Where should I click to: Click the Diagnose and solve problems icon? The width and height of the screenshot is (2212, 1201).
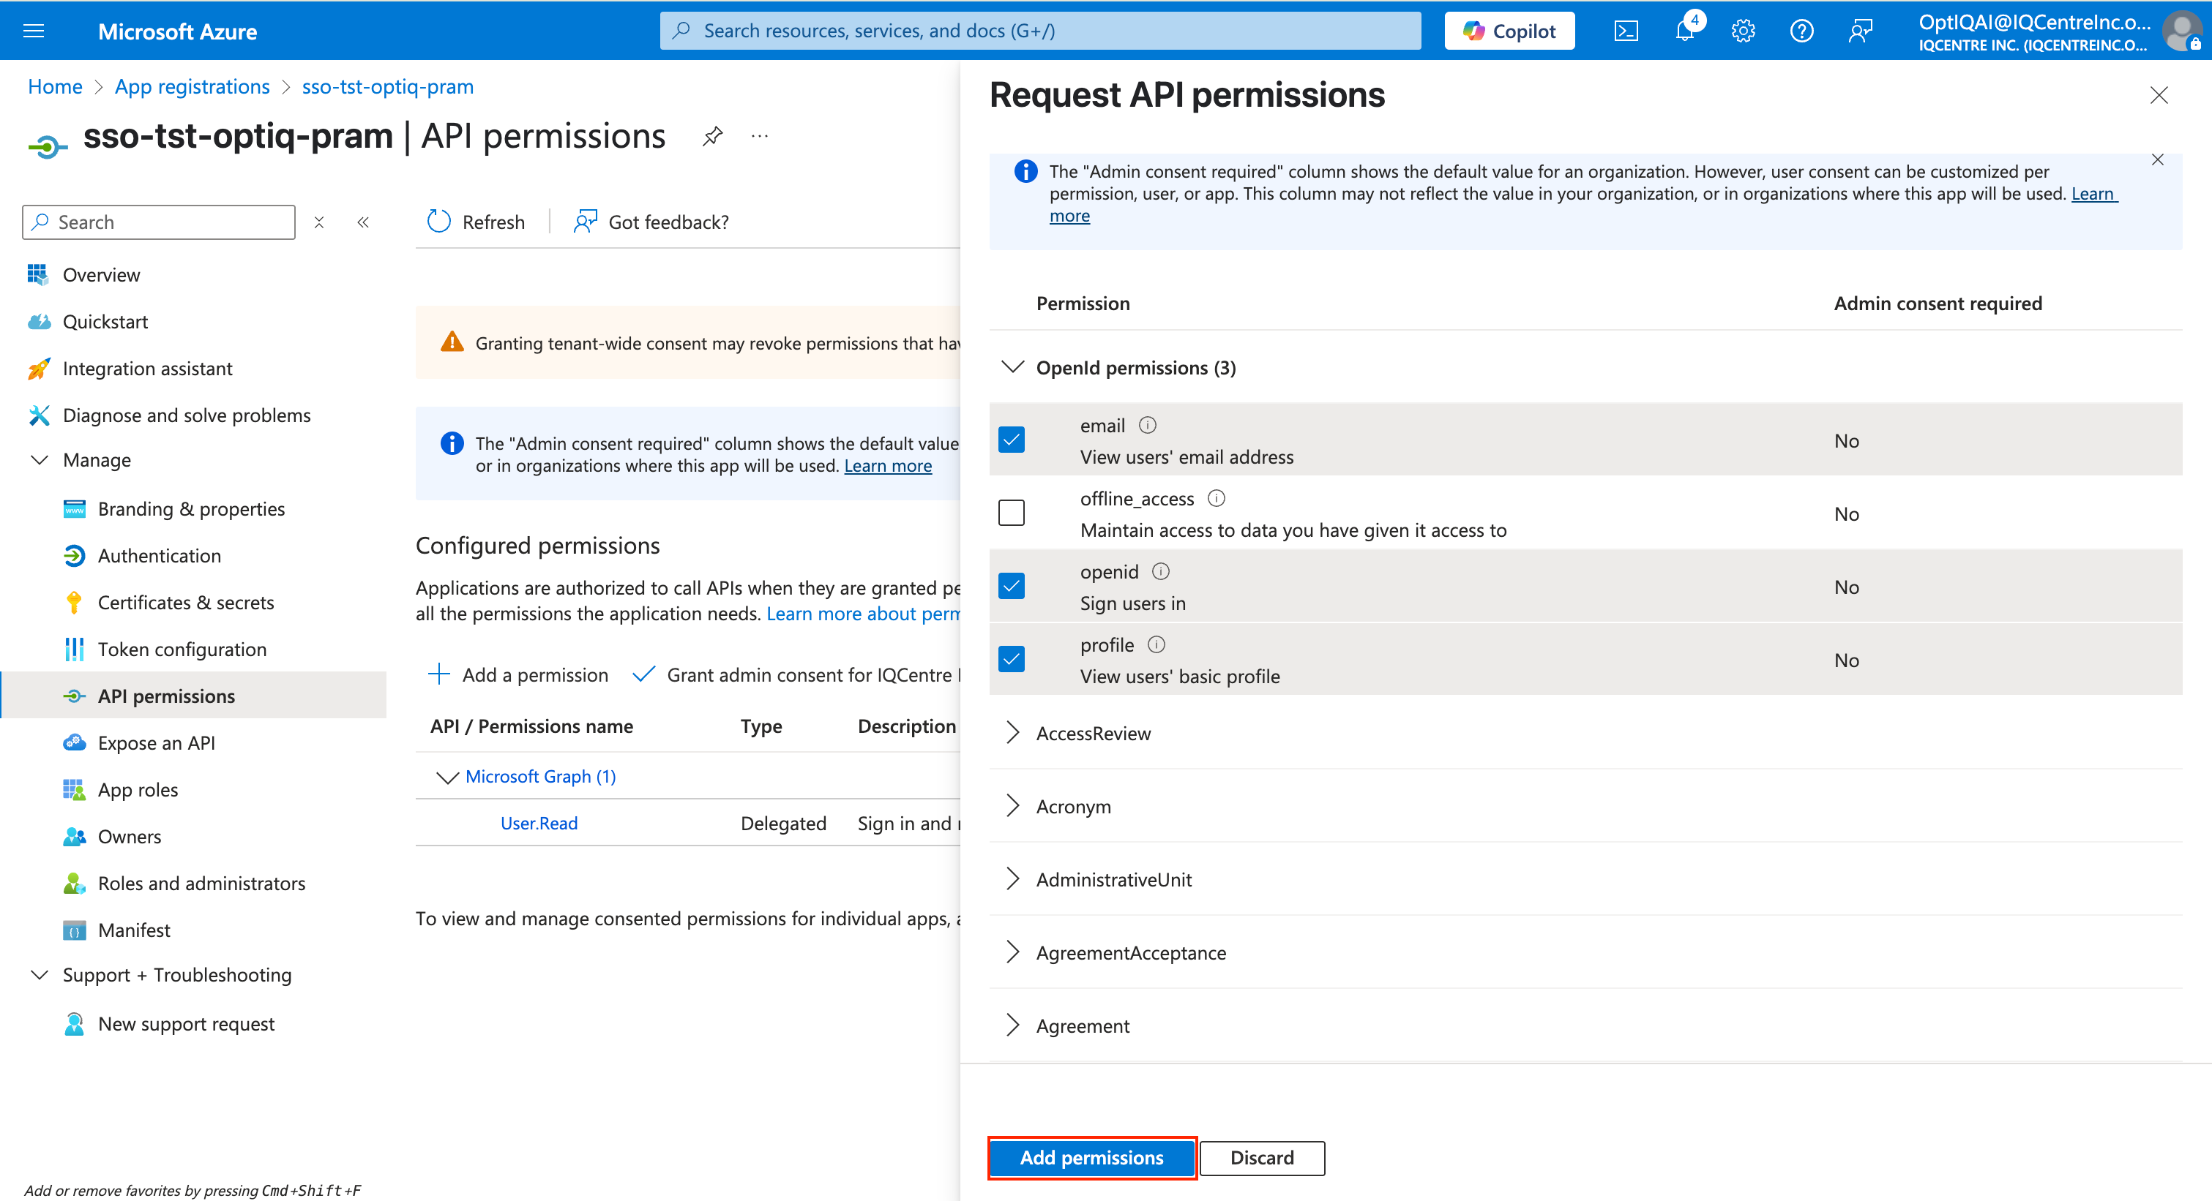pyautogui.click(x=39, y=415)
